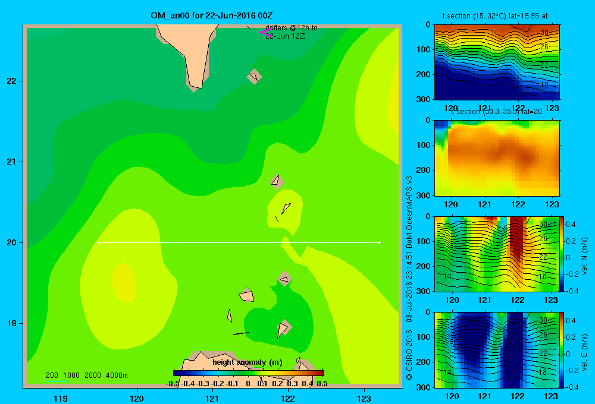Viewport: 595px width, 404px height.
Task: Open the eastward velocity section plot
Action: point(497,350)
